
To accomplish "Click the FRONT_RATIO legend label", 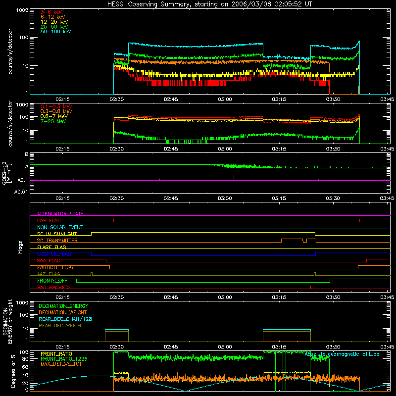I will coord(56,354).
